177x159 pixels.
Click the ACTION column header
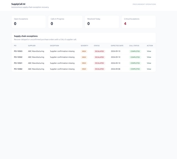click(x=150, y=46)
